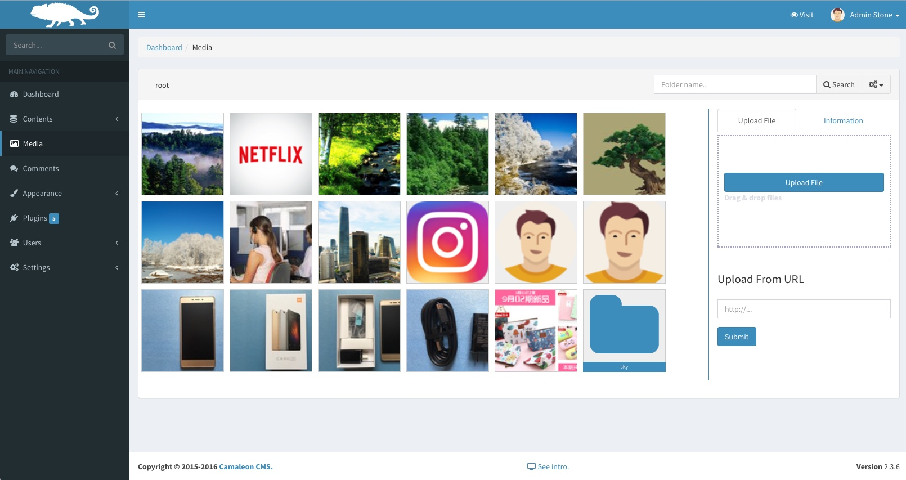Focus the Upload From URL http field
Viewport: 906px width, 480px height.
click(x=804, y=309)
